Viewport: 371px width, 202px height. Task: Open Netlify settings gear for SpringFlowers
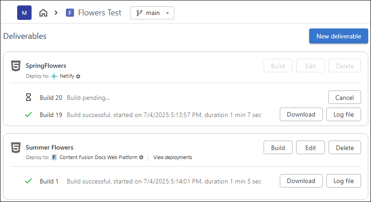click(x=78, y=76)
